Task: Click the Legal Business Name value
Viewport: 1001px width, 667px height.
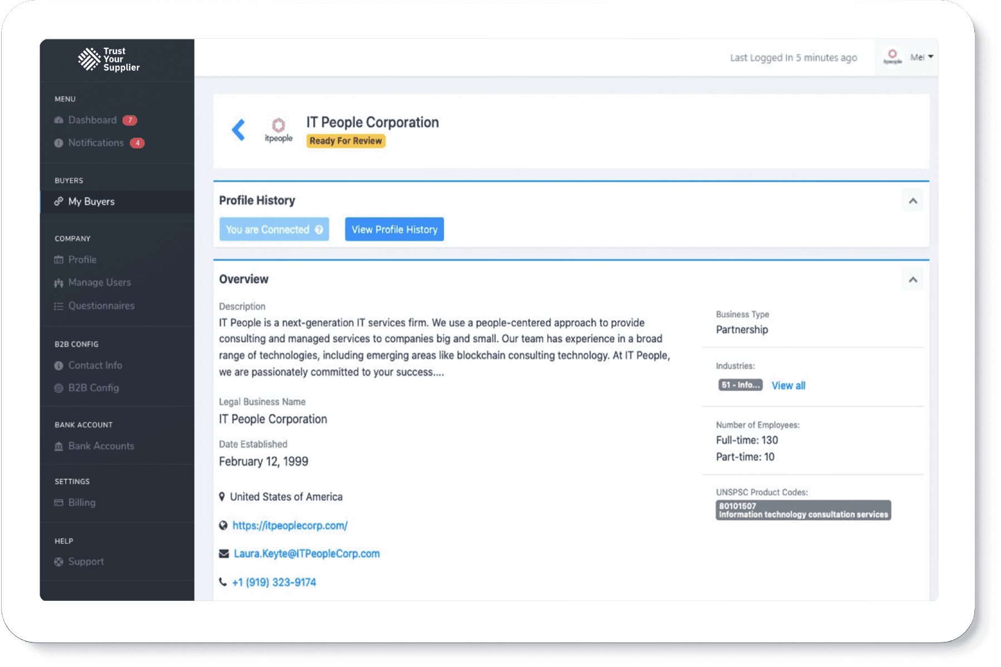Action: tap(273, 419)
